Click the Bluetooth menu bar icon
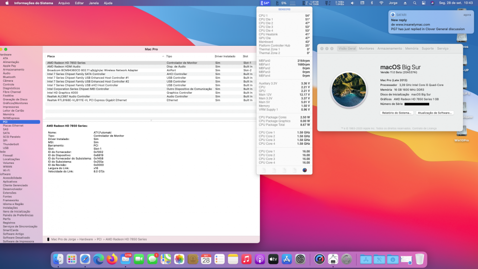This screenshot has width=478, height=269. [x=371, y=3]
